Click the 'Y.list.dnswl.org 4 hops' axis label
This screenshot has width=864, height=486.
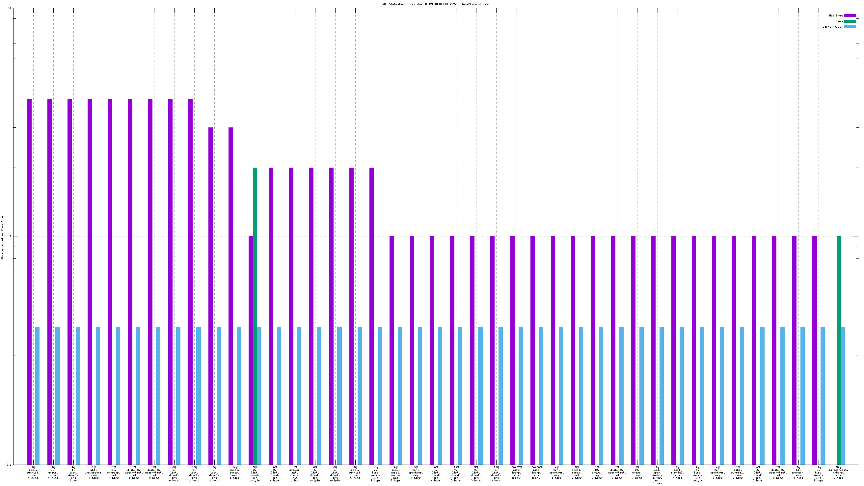coord(174,473)
